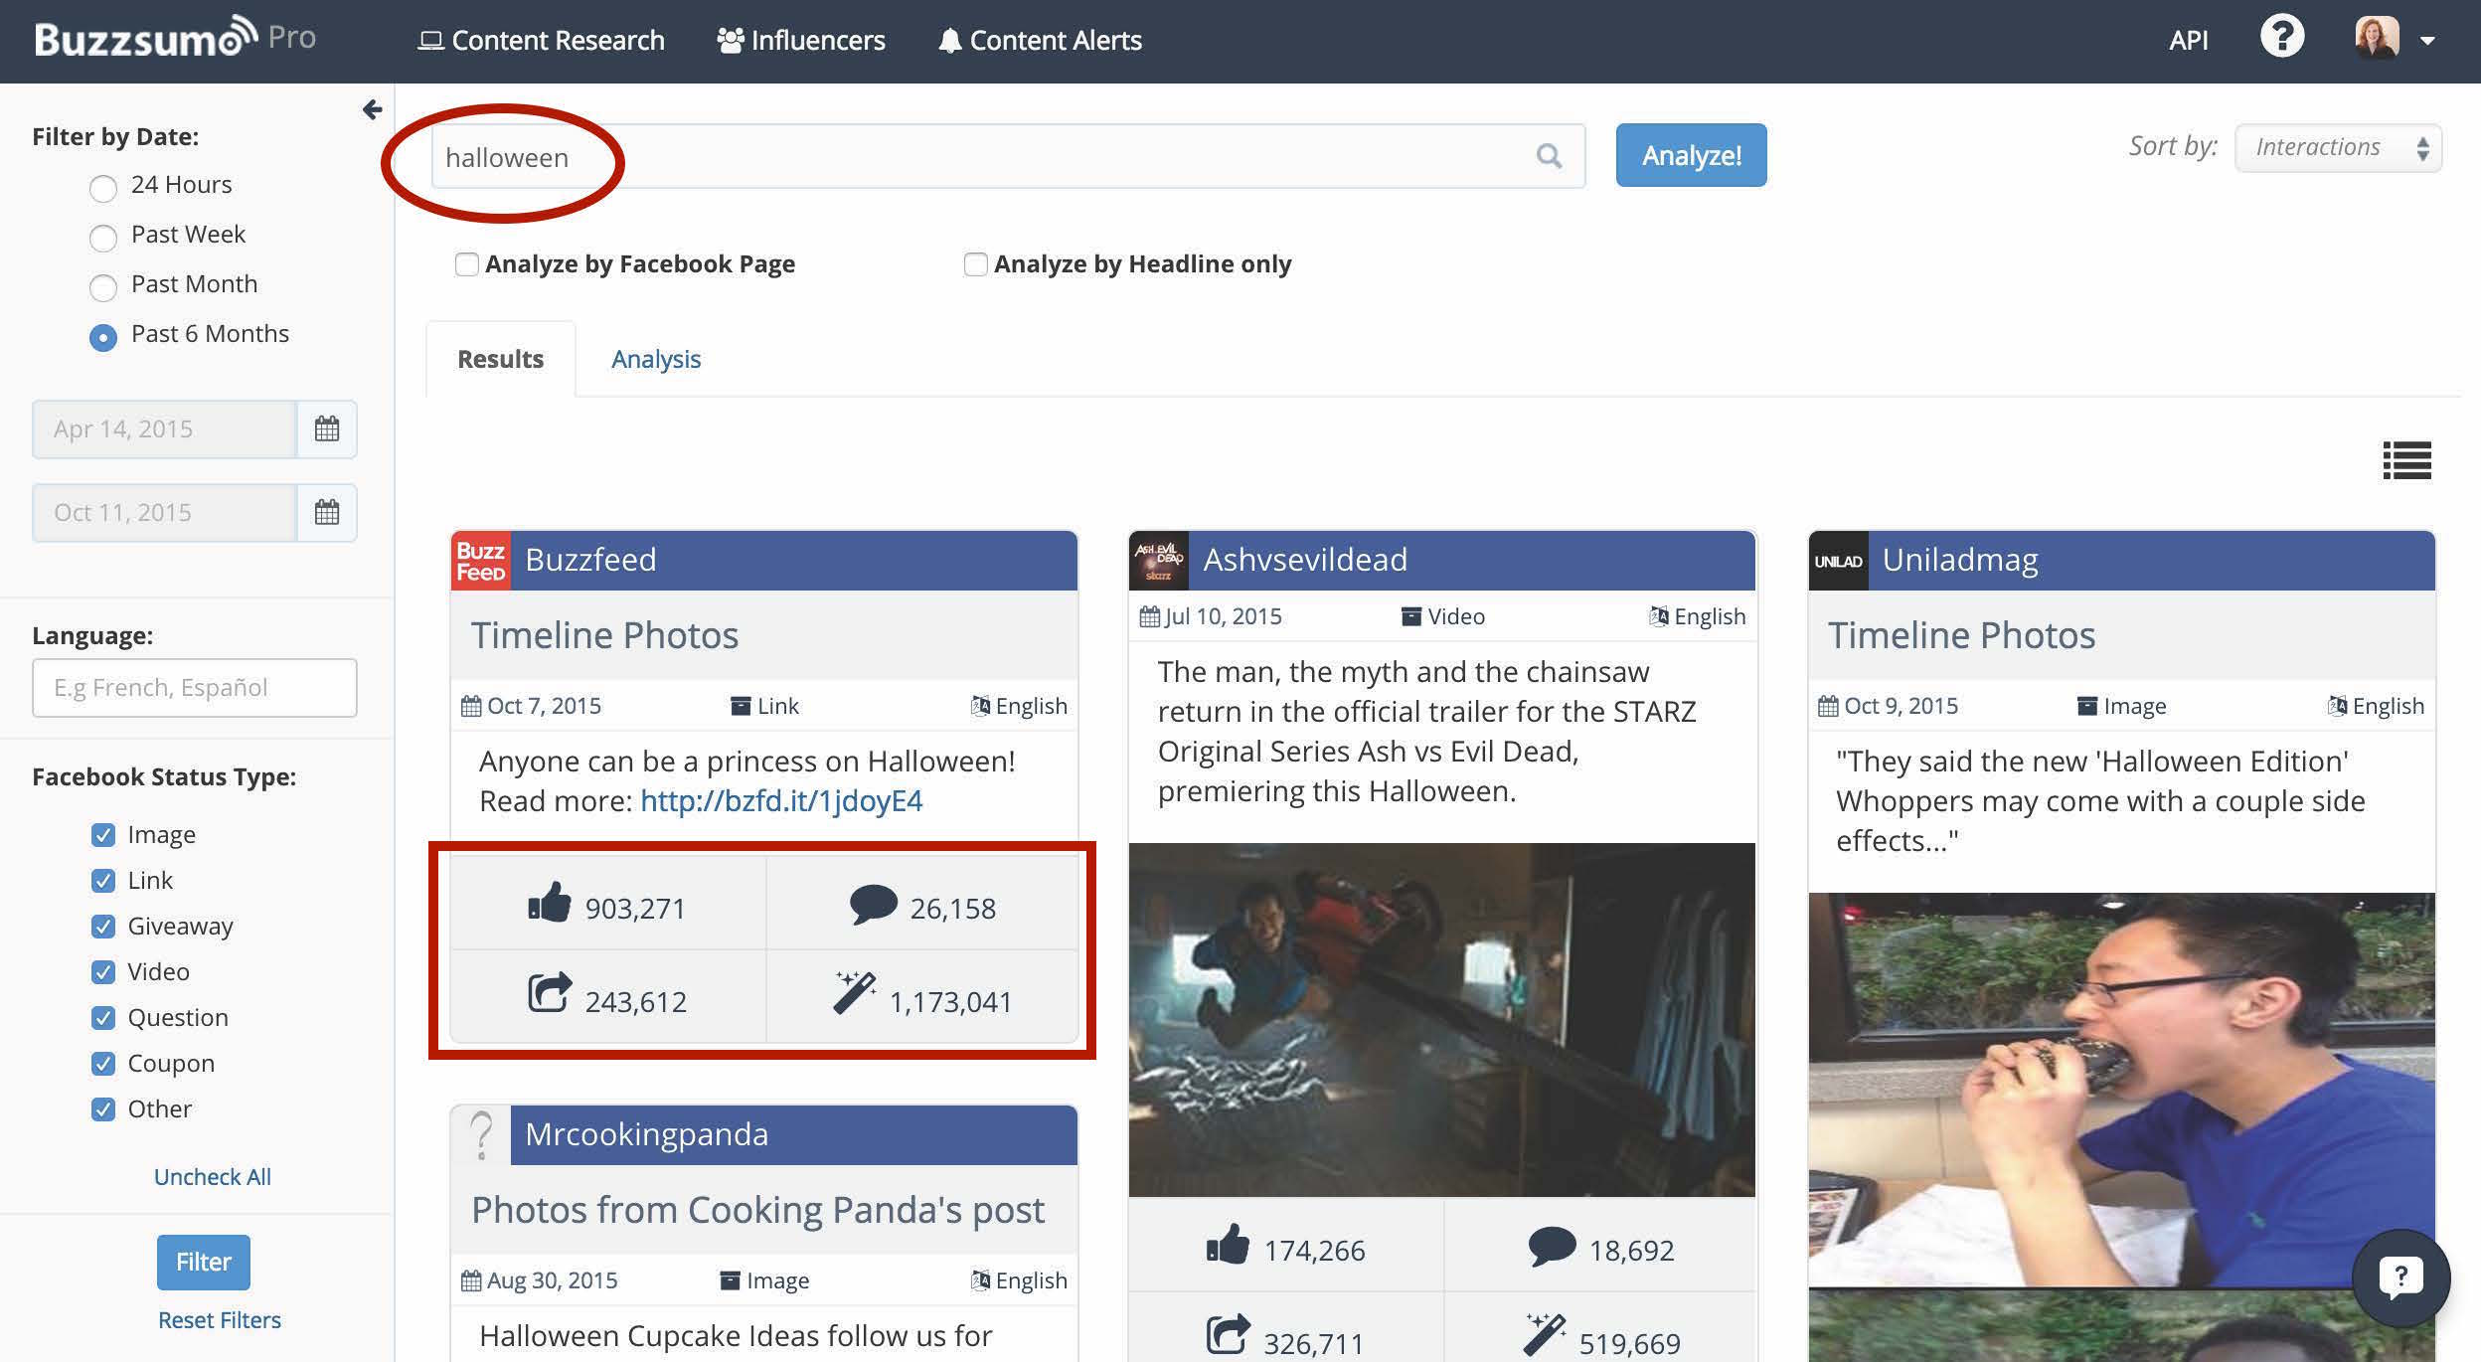Uncheck the Giveaway status type
Screen dimensions: 2481x1362
click(x=103, y=927)
